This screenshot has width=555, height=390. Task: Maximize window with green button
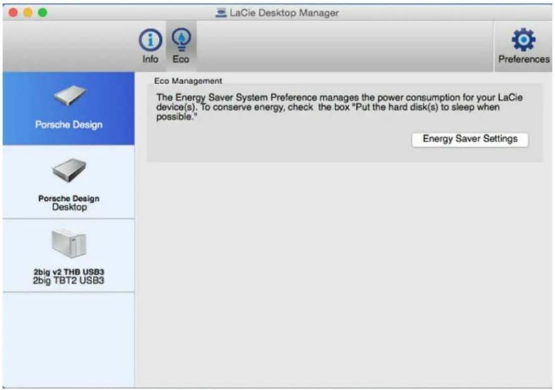coord(42,13)
